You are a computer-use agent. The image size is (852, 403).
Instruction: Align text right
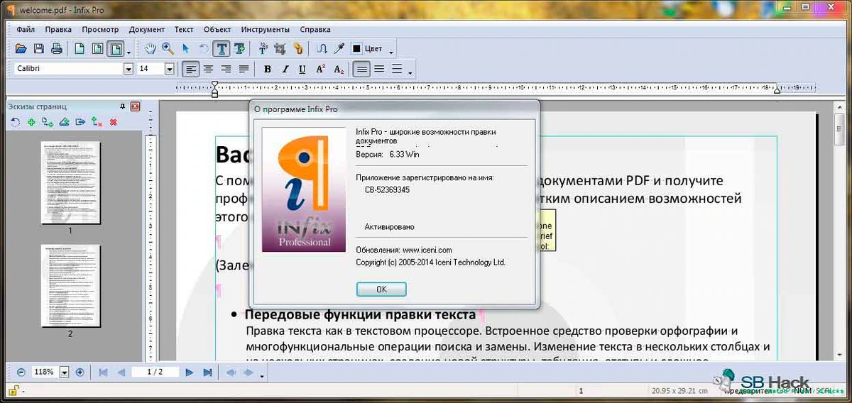pos(226,69)
